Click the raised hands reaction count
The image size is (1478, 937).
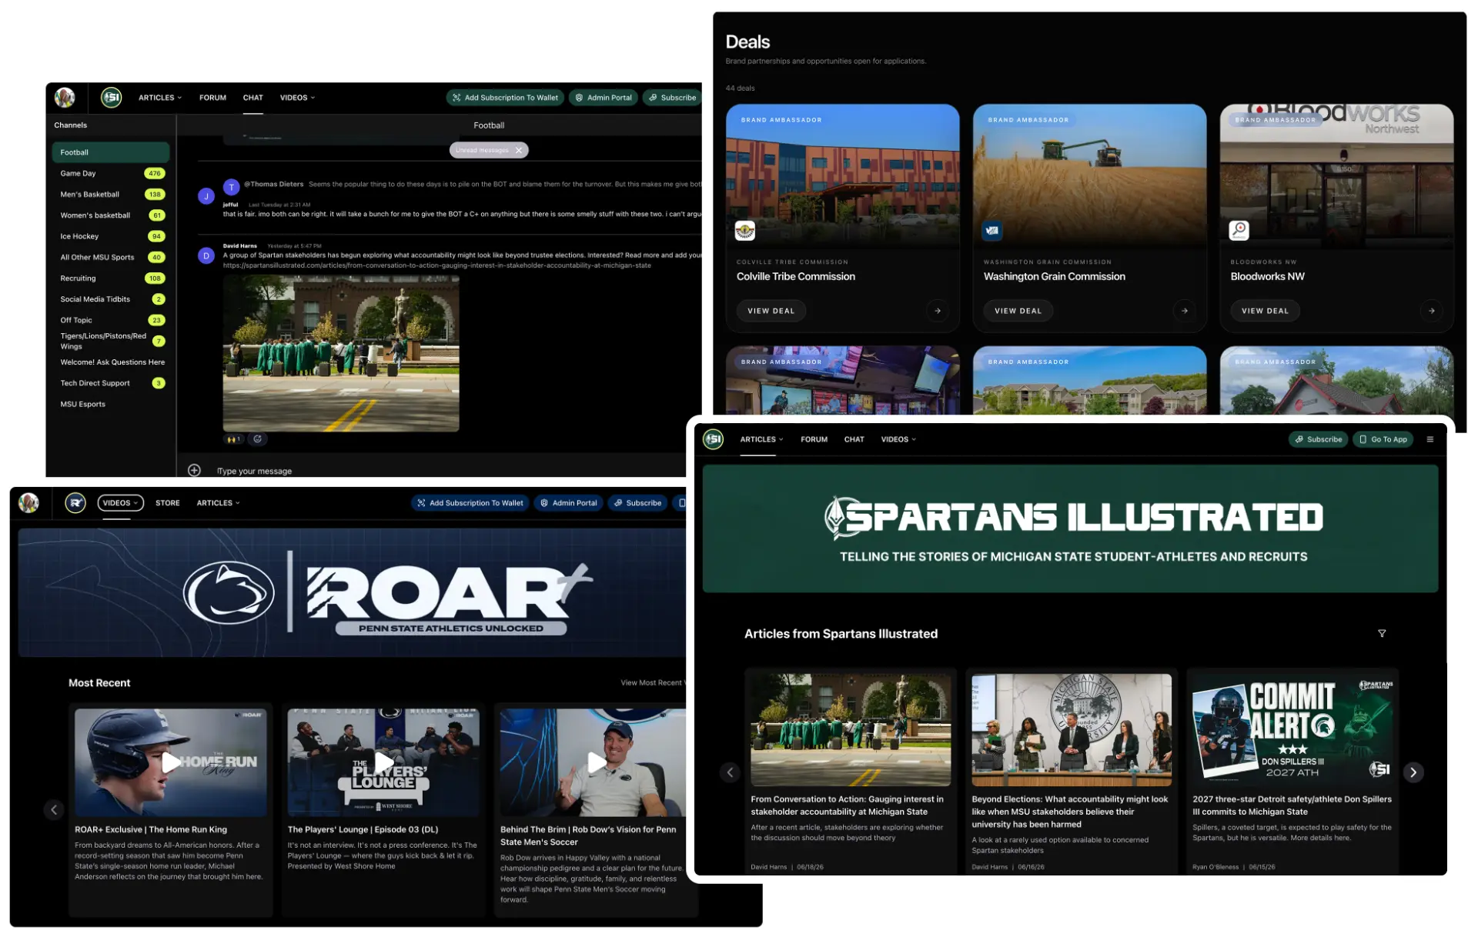234,439
